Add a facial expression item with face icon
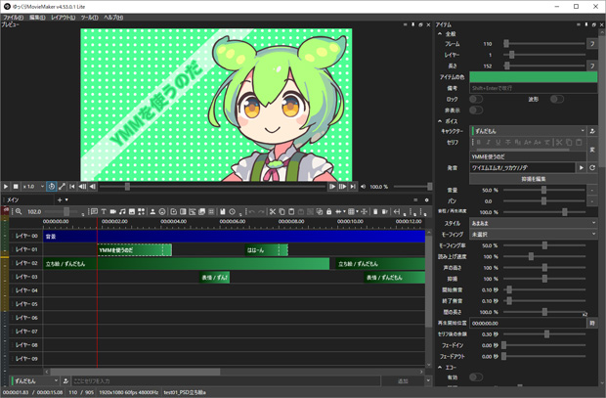606x398 pixels. click(162, 211)
